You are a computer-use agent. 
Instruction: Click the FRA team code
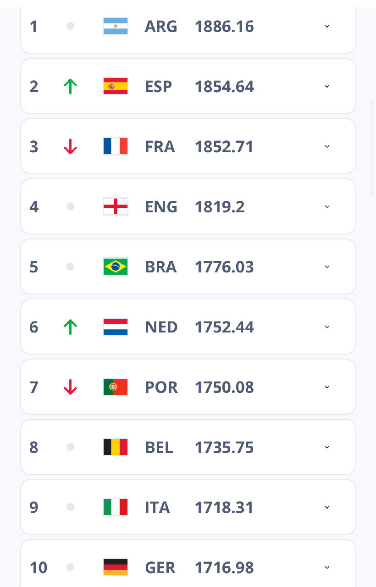160,147
